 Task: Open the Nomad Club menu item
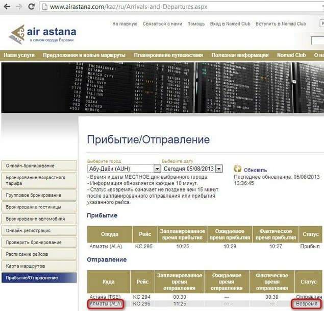pos(291,55)
